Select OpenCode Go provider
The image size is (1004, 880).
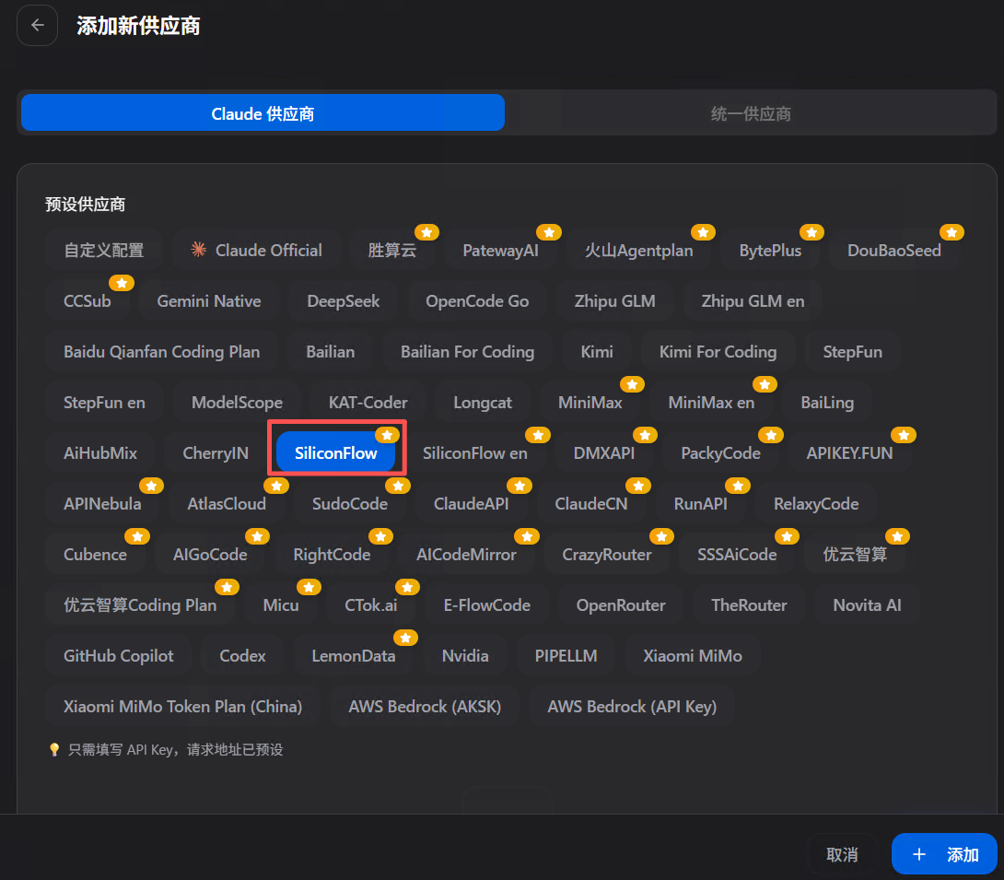477,300
